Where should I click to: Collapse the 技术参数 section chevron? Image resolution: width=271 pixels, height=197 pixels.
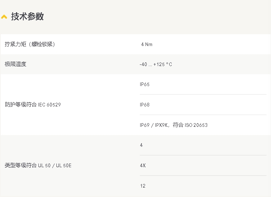4,17
